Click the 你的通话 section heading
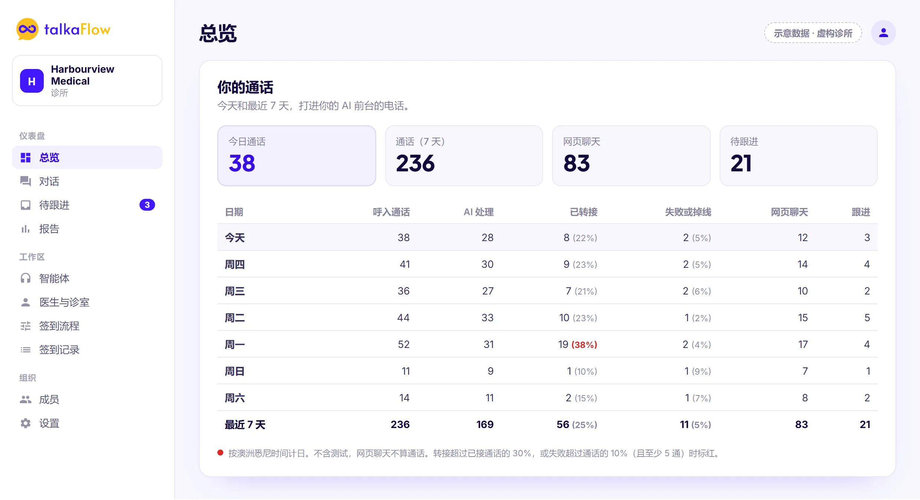920x500 pixels. click(245, 87)
